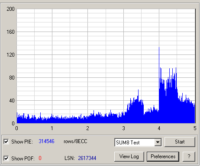This screenshot has width=200, height=166.
Task: Open the View Log button
Action: [129, 156]
